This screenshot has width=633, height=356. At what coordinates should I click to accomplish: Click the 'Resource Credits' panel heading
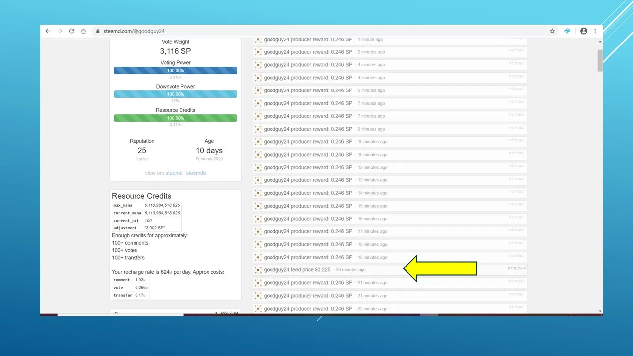click(141, 196)
